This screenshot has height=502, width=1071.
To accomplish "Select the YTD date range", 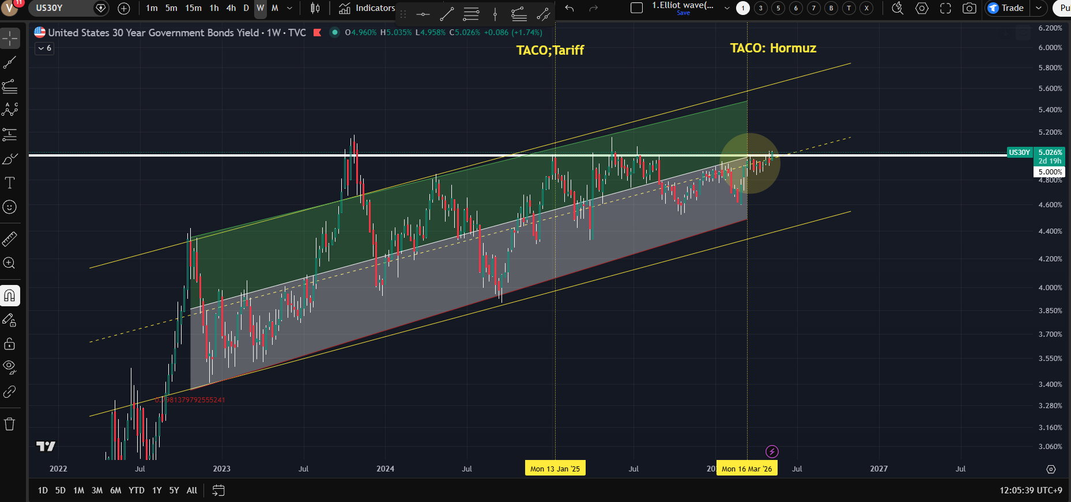I will coord(137,490).
